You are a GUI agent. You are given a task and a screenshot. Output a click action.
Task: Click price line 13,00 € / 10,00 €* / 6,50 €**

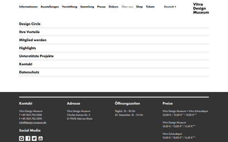pos(179,137)
